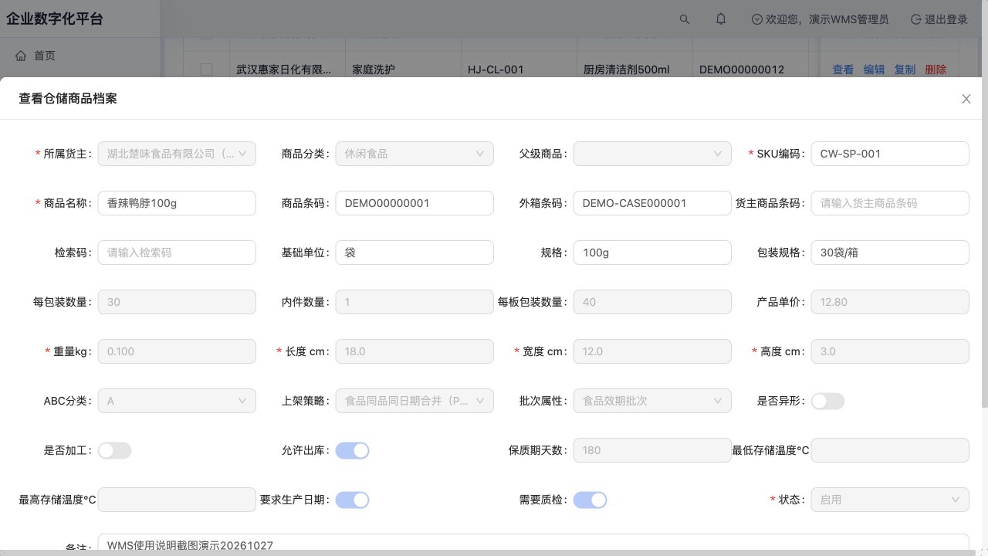Expand the 所属货主 dropdown
The width and height of the screenshot is (988, 556).
(177, 154)
